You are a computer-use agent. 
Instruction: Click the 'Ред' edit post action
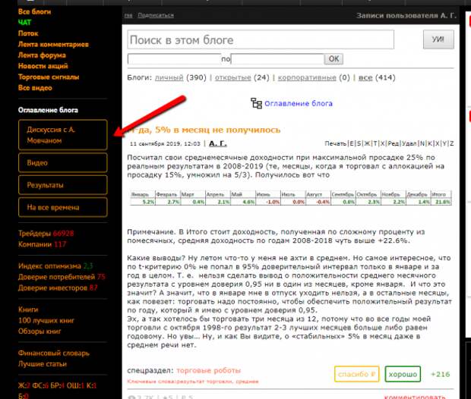pos(393,143)
